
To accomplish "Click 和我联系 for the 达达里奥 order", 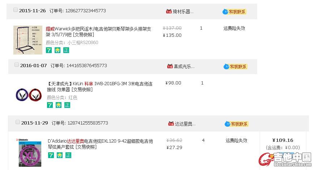I will pos(237,124).
